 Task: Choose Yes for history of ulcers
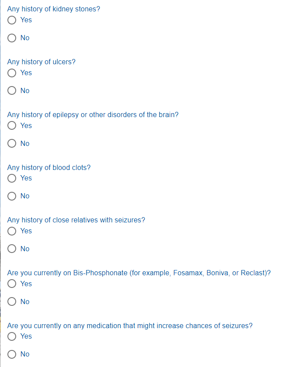[x=12, y=73]
